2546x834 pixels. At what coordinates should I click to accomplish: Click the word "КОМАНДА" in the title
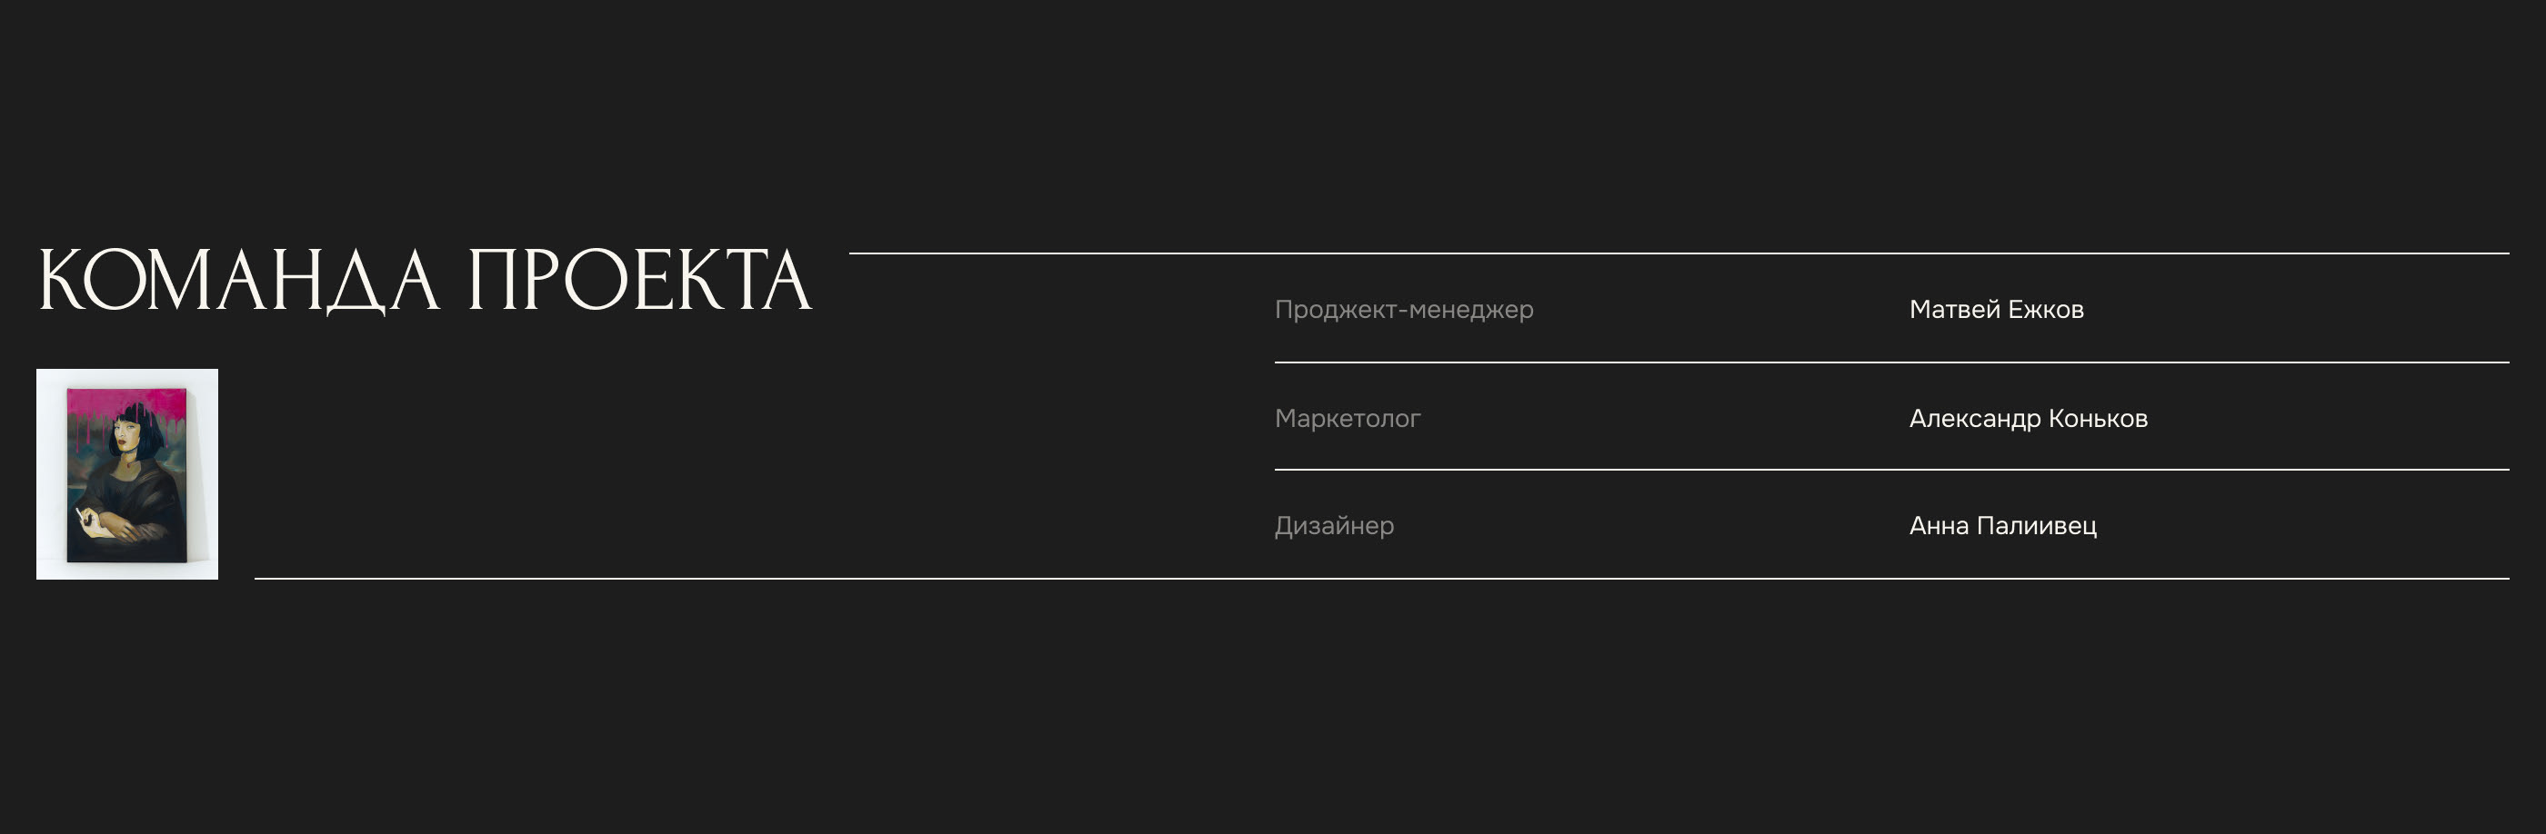coord(237,281)
